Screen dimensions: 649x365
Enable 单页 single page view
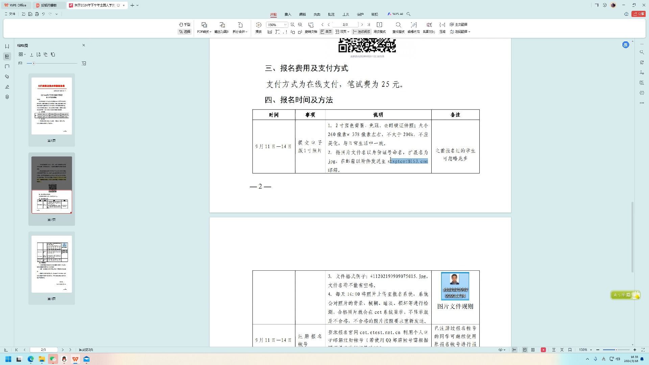click(x=326, y=31)
